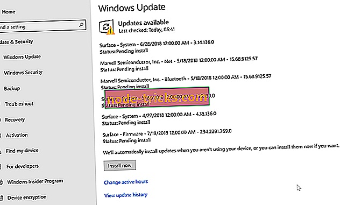Open Activation settings
This screenshot has height=205, width=347.
click(17, 135)
